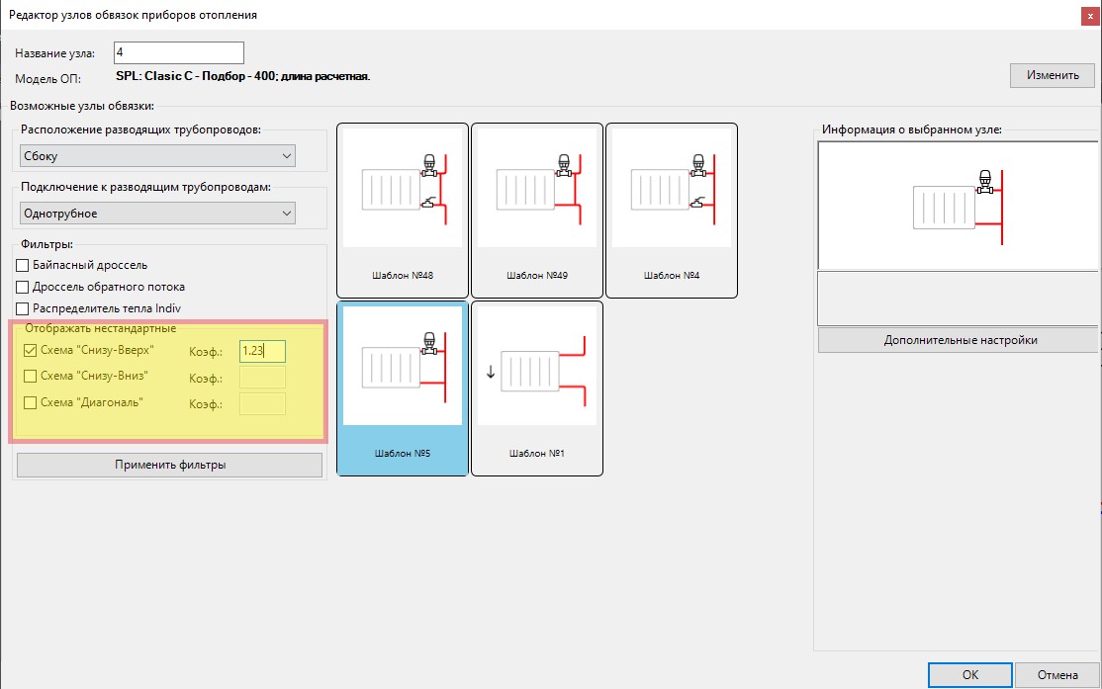Uncheck Схема "Снизу-Вверх" checkbox
Viewport: 1102px width, 689px height.
pos(30,350)
